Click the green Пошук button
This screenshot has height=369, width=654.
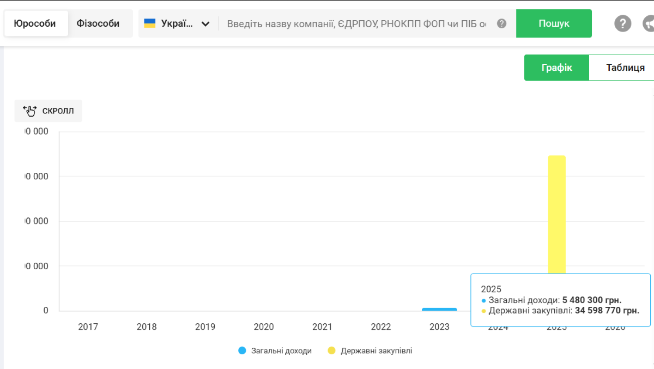click(554, 23)
